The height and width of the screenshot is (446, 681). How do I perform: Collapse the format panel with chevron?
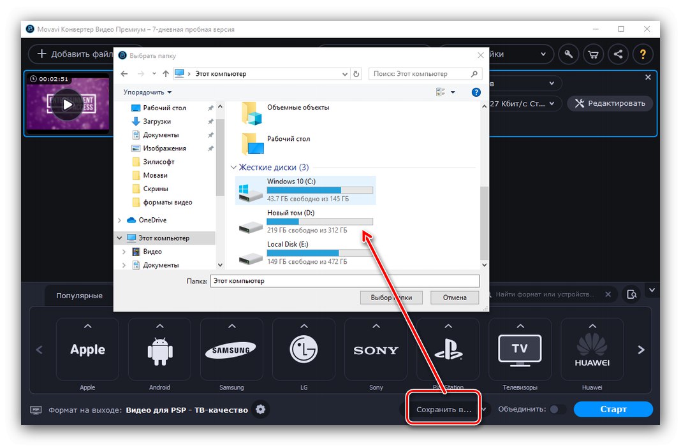(652, 289)
